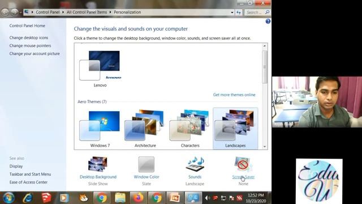Screen dimensions: 362x204
Task: Click Get more themes online link
Action: pos(234,95)
